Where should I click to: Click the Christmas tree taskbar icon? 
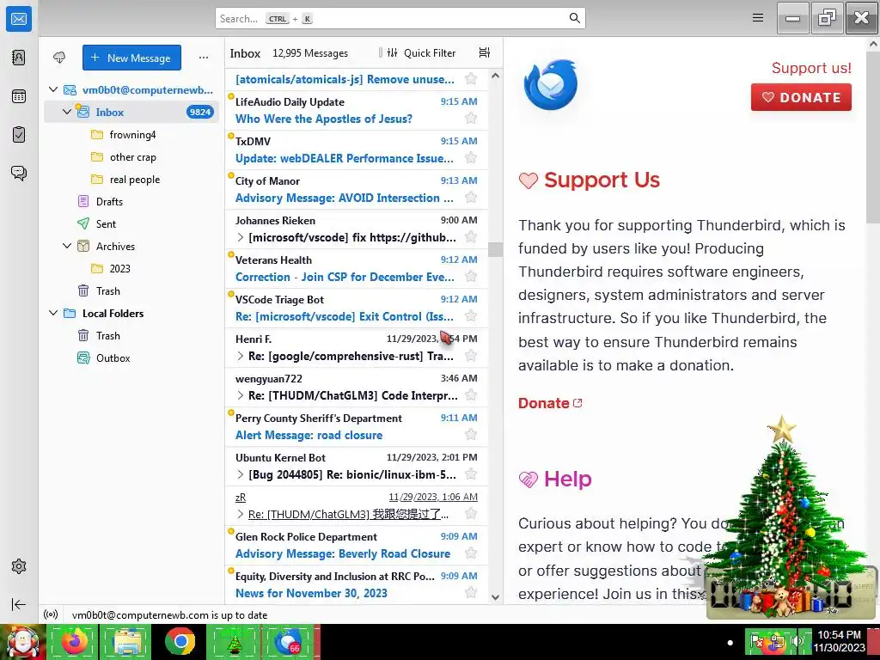coord(234,642)
